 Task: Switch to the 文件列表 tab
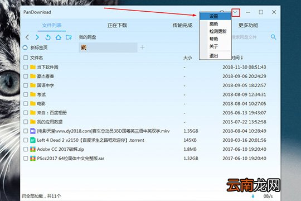point(52,25)
